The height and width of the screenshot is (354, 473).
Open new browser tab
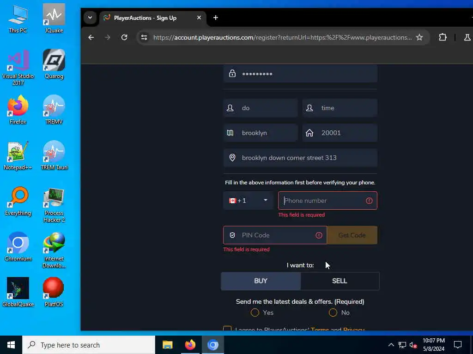click(x=216, y=18)
